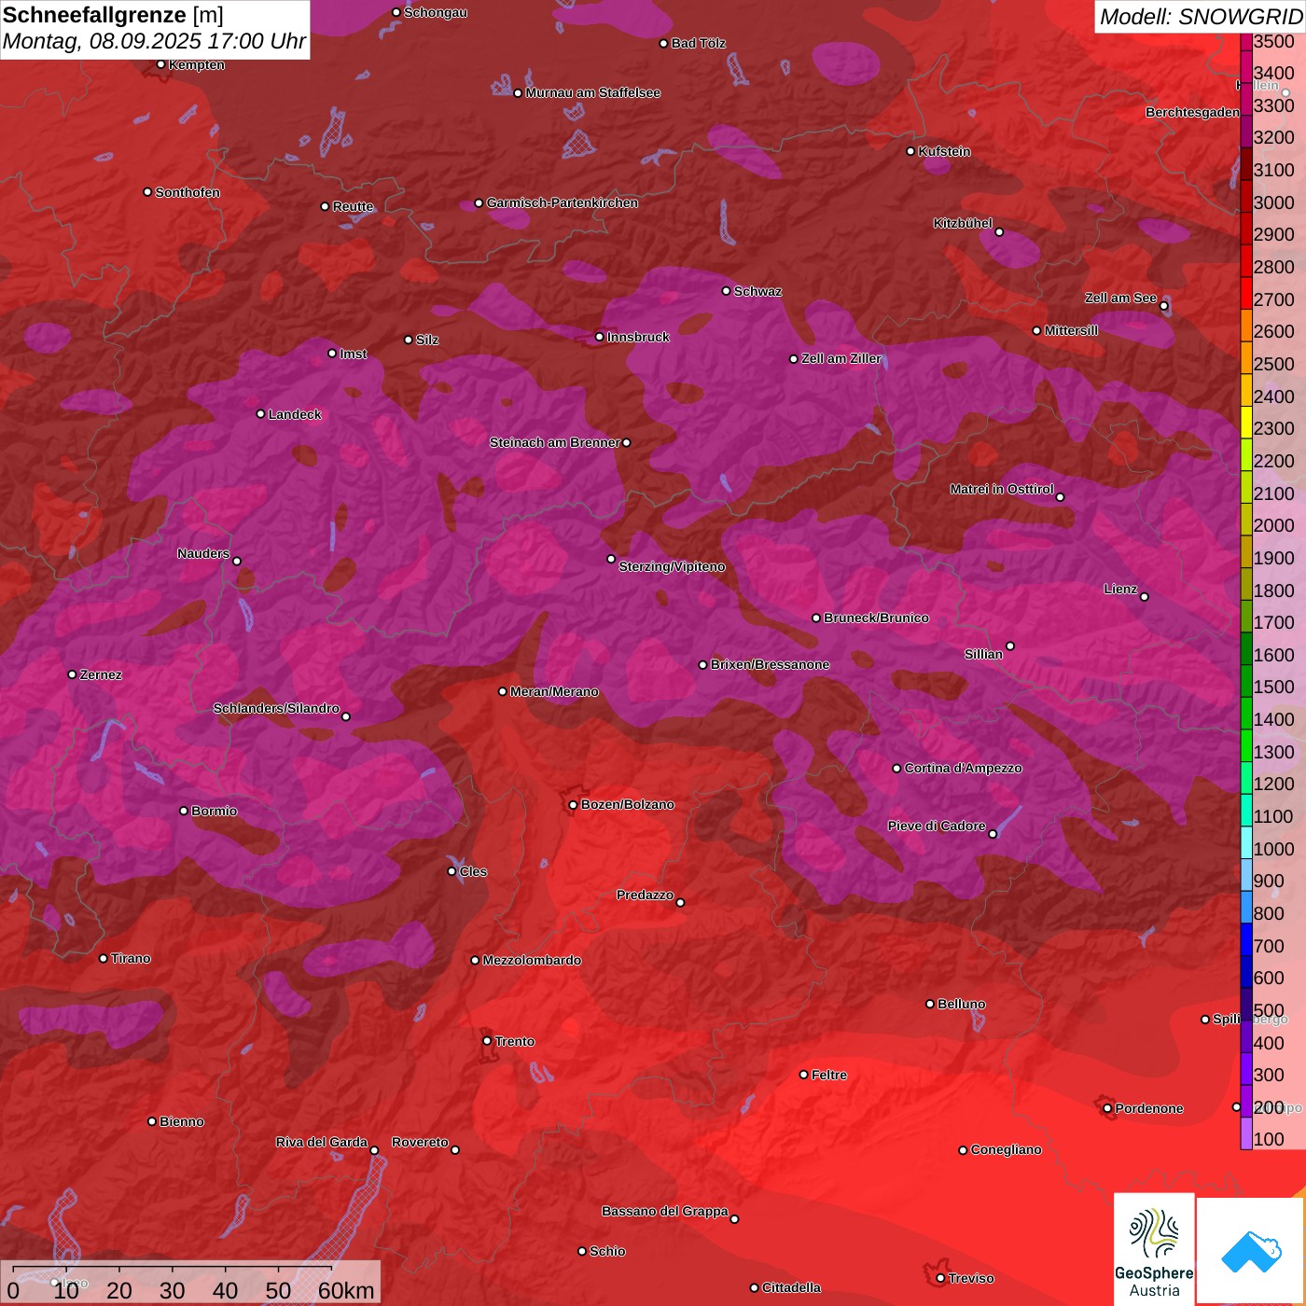Click the Pieve di Cadore label
Screen dimensions: 1306x1306
[936, 826]
